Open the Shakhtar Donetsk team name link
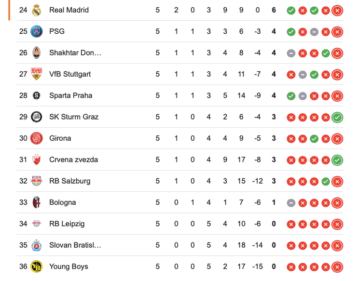The height and width of the screenshot is (281, 357). point(75,53)
